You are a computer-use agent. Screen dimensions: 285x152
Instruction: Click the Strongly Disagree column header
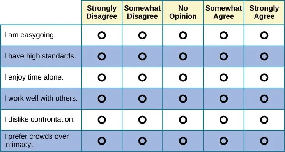(102, 12)
